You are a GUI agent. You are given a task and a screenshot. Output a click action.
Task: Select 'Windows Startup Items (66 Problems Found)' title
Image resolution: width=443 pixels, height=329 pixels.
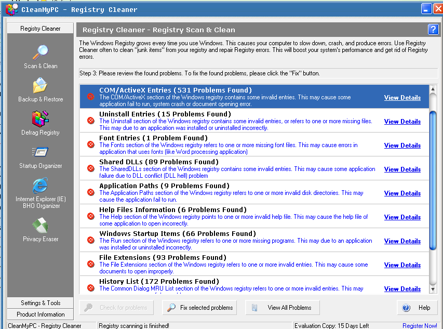click(178, 233)
